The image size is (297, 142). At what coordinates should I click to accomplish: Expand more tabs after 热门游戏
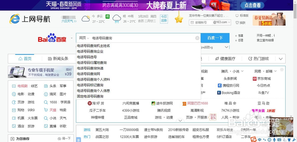pos(281,59)
